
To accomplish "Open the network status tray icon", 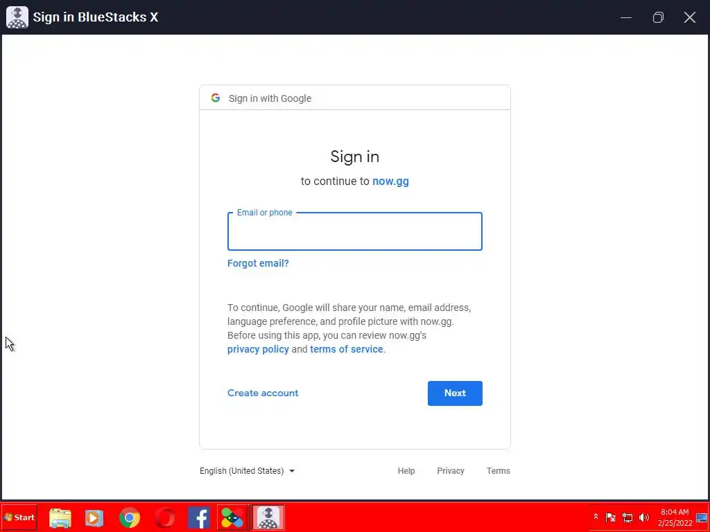I will point(627,517).
